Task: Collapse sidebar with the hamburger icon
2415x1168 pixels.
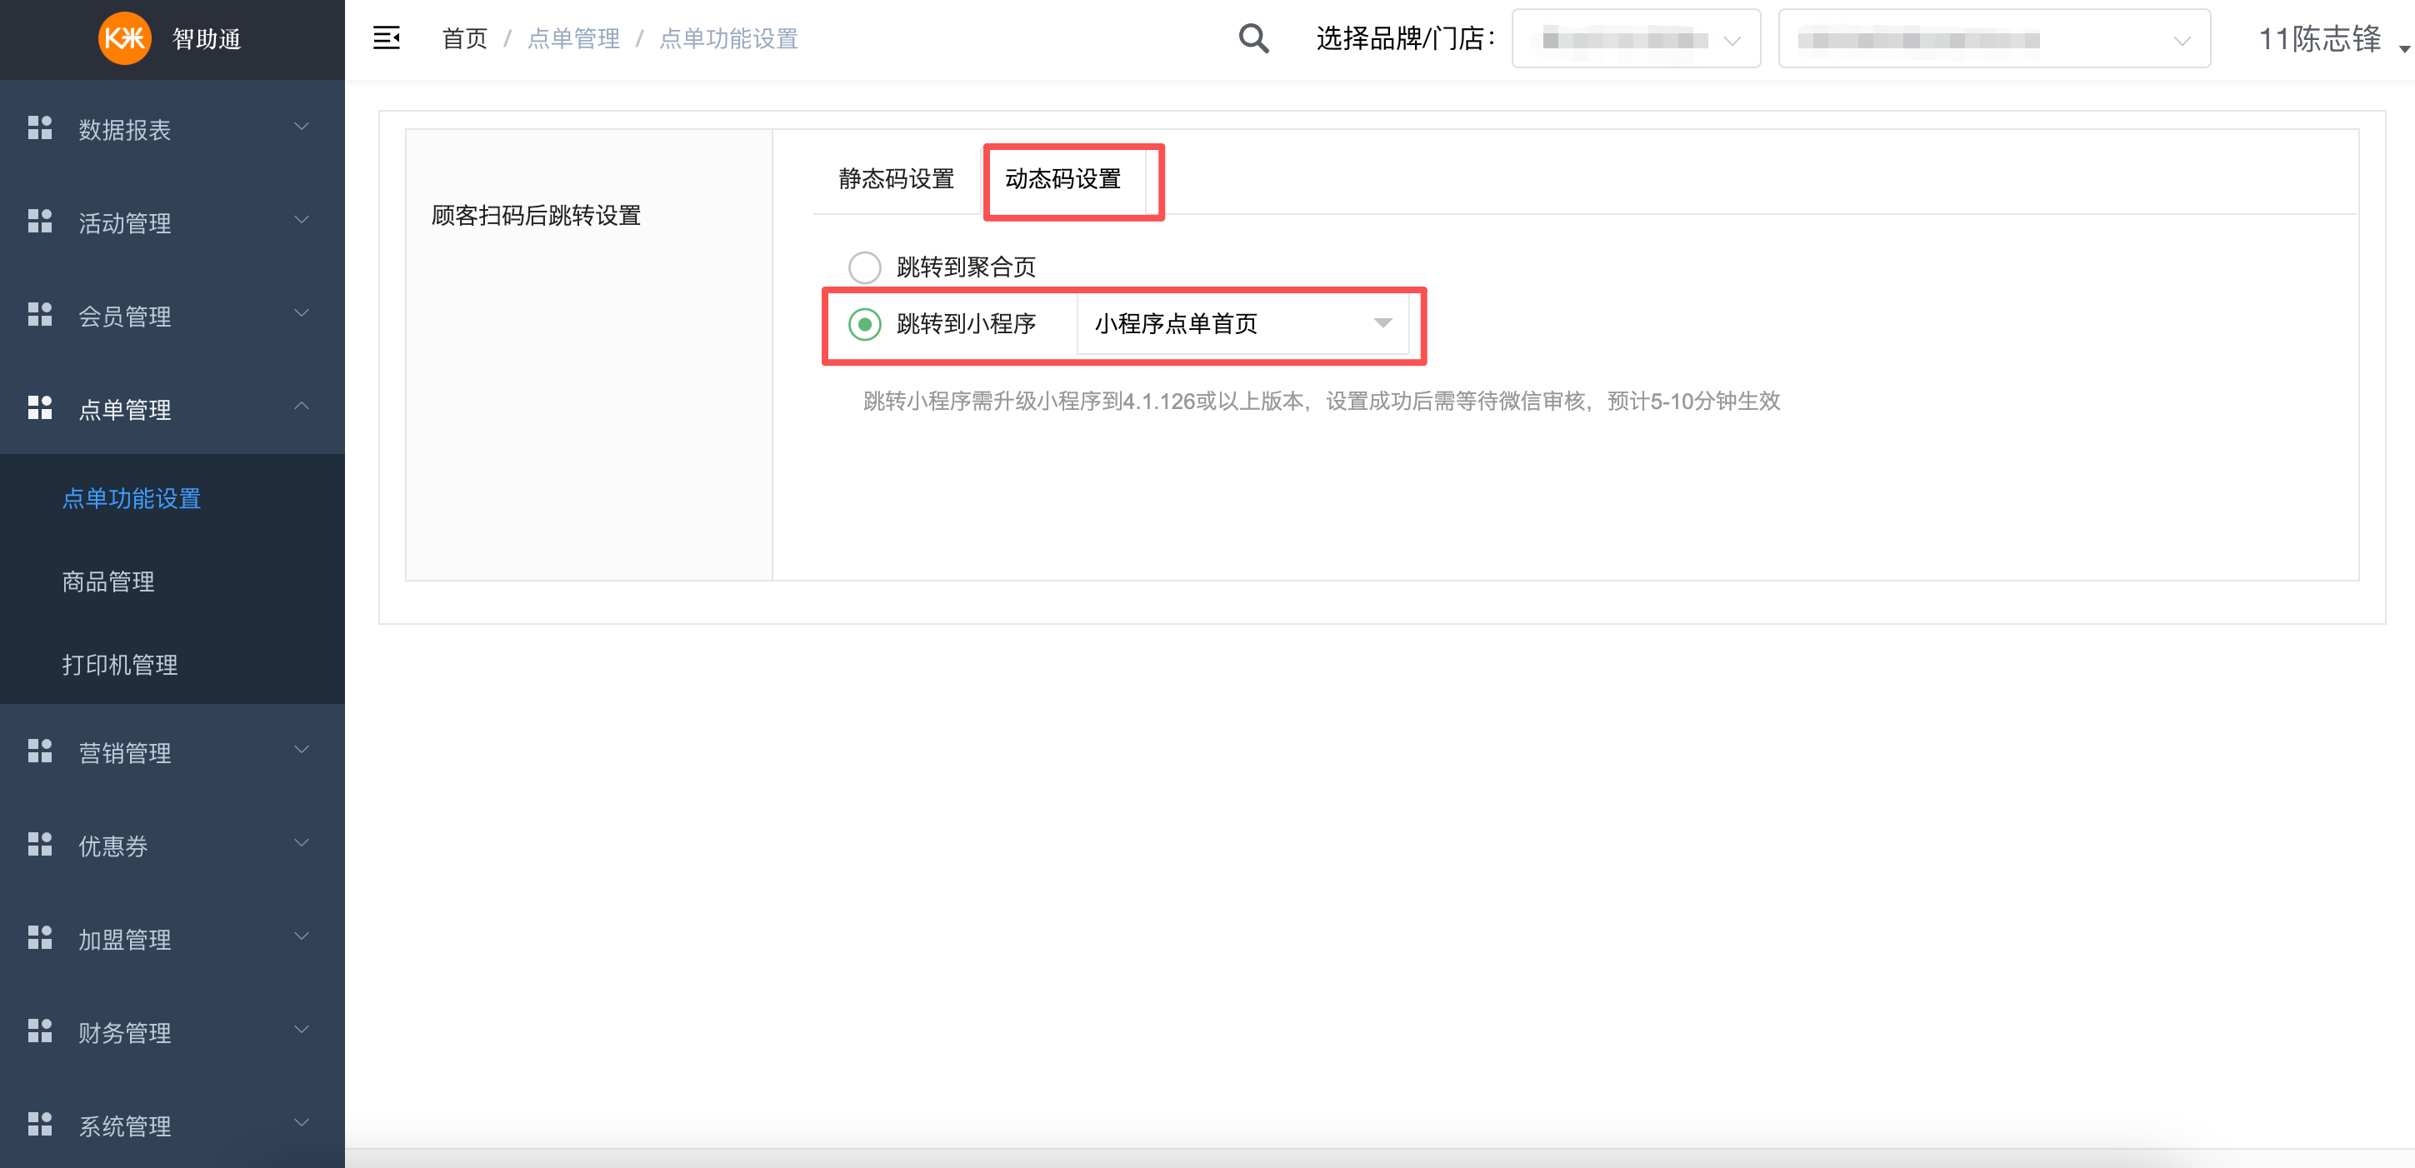Action: (387, 38)
